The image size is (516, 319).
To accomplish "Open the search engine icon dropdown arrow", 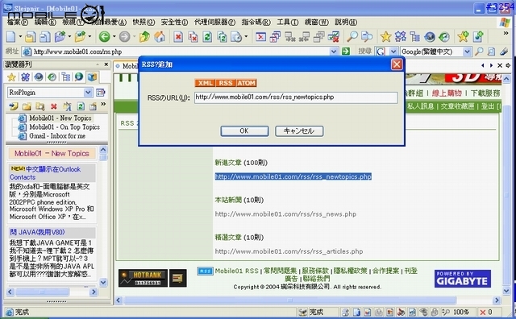I will [x=393, y=52].
